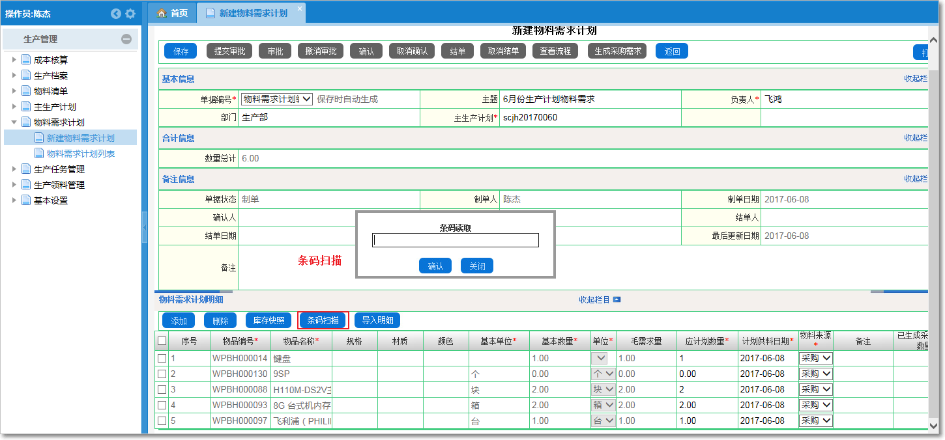This screenshot has width=945, height=440.
Task: Open the 物料来源 采购 dropdown in row 3
Action: [x=815, y=389]
